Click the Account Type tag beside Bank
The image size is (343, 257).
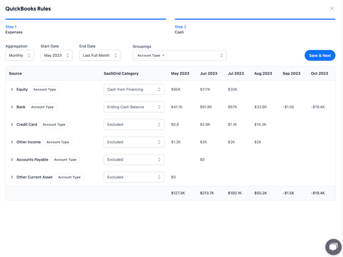coord(42,107)
